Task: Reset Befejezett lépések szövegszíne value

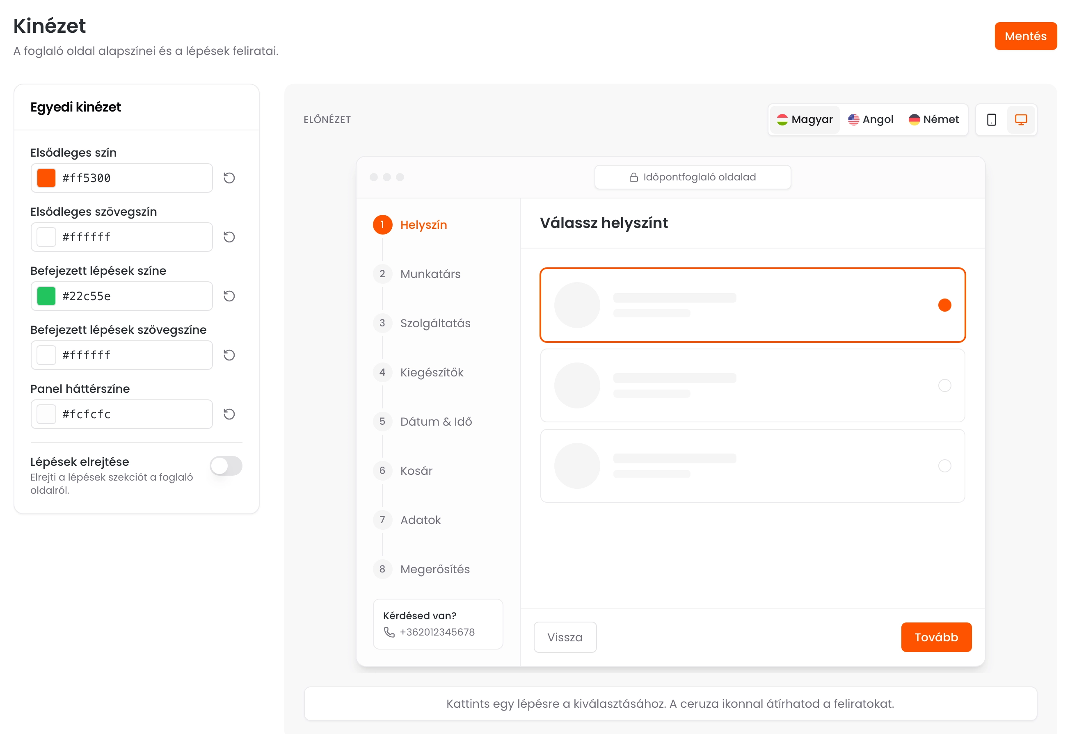Action: click(x=229, y=355)
